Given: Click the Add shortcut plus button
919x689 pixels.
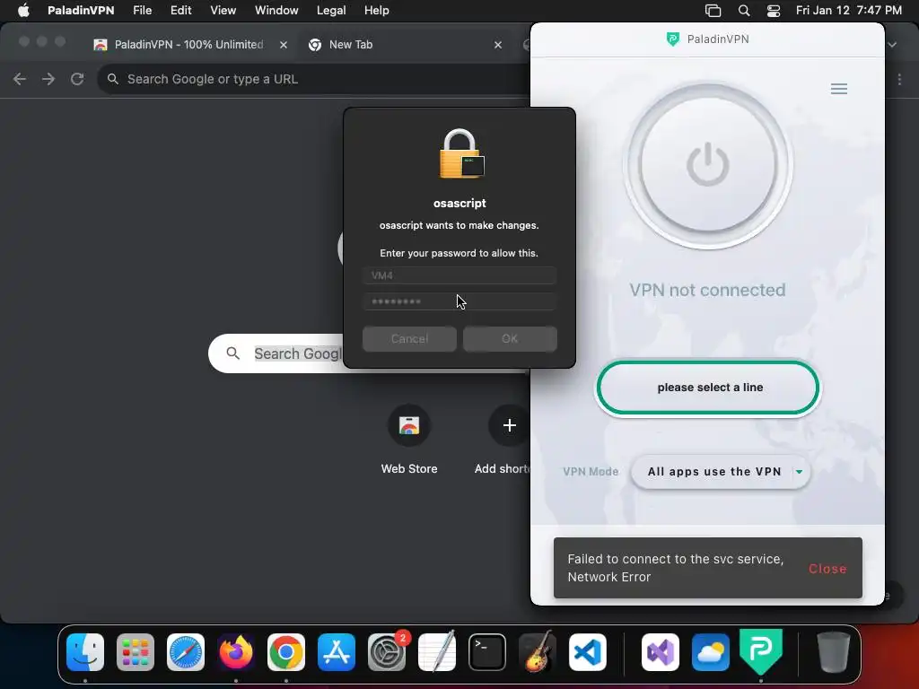Looking at the screenshot, I should click(x=510, y=425).
